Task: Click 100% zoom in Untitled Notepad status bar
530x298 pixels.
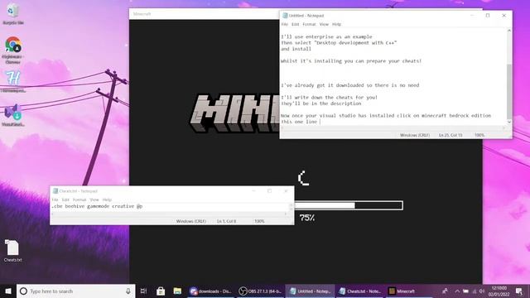Action: (x=479, y=135)
